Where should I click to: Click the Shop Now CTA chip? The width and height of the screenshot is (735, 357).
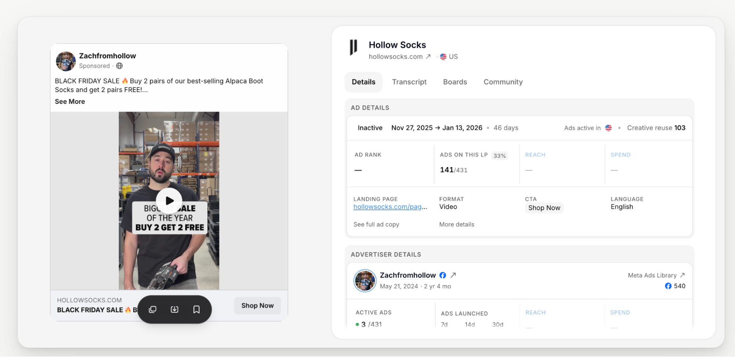point(544,208)
